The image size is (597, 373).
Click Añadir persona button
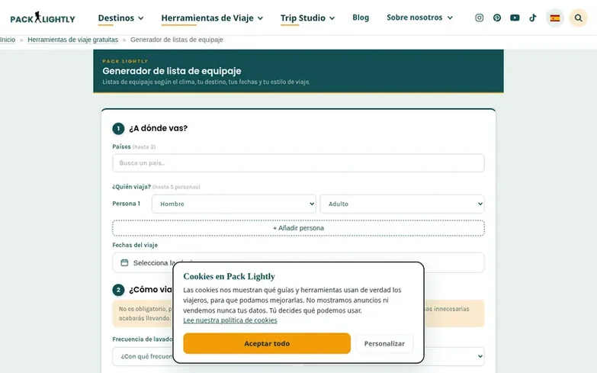[x=298, y=228]
